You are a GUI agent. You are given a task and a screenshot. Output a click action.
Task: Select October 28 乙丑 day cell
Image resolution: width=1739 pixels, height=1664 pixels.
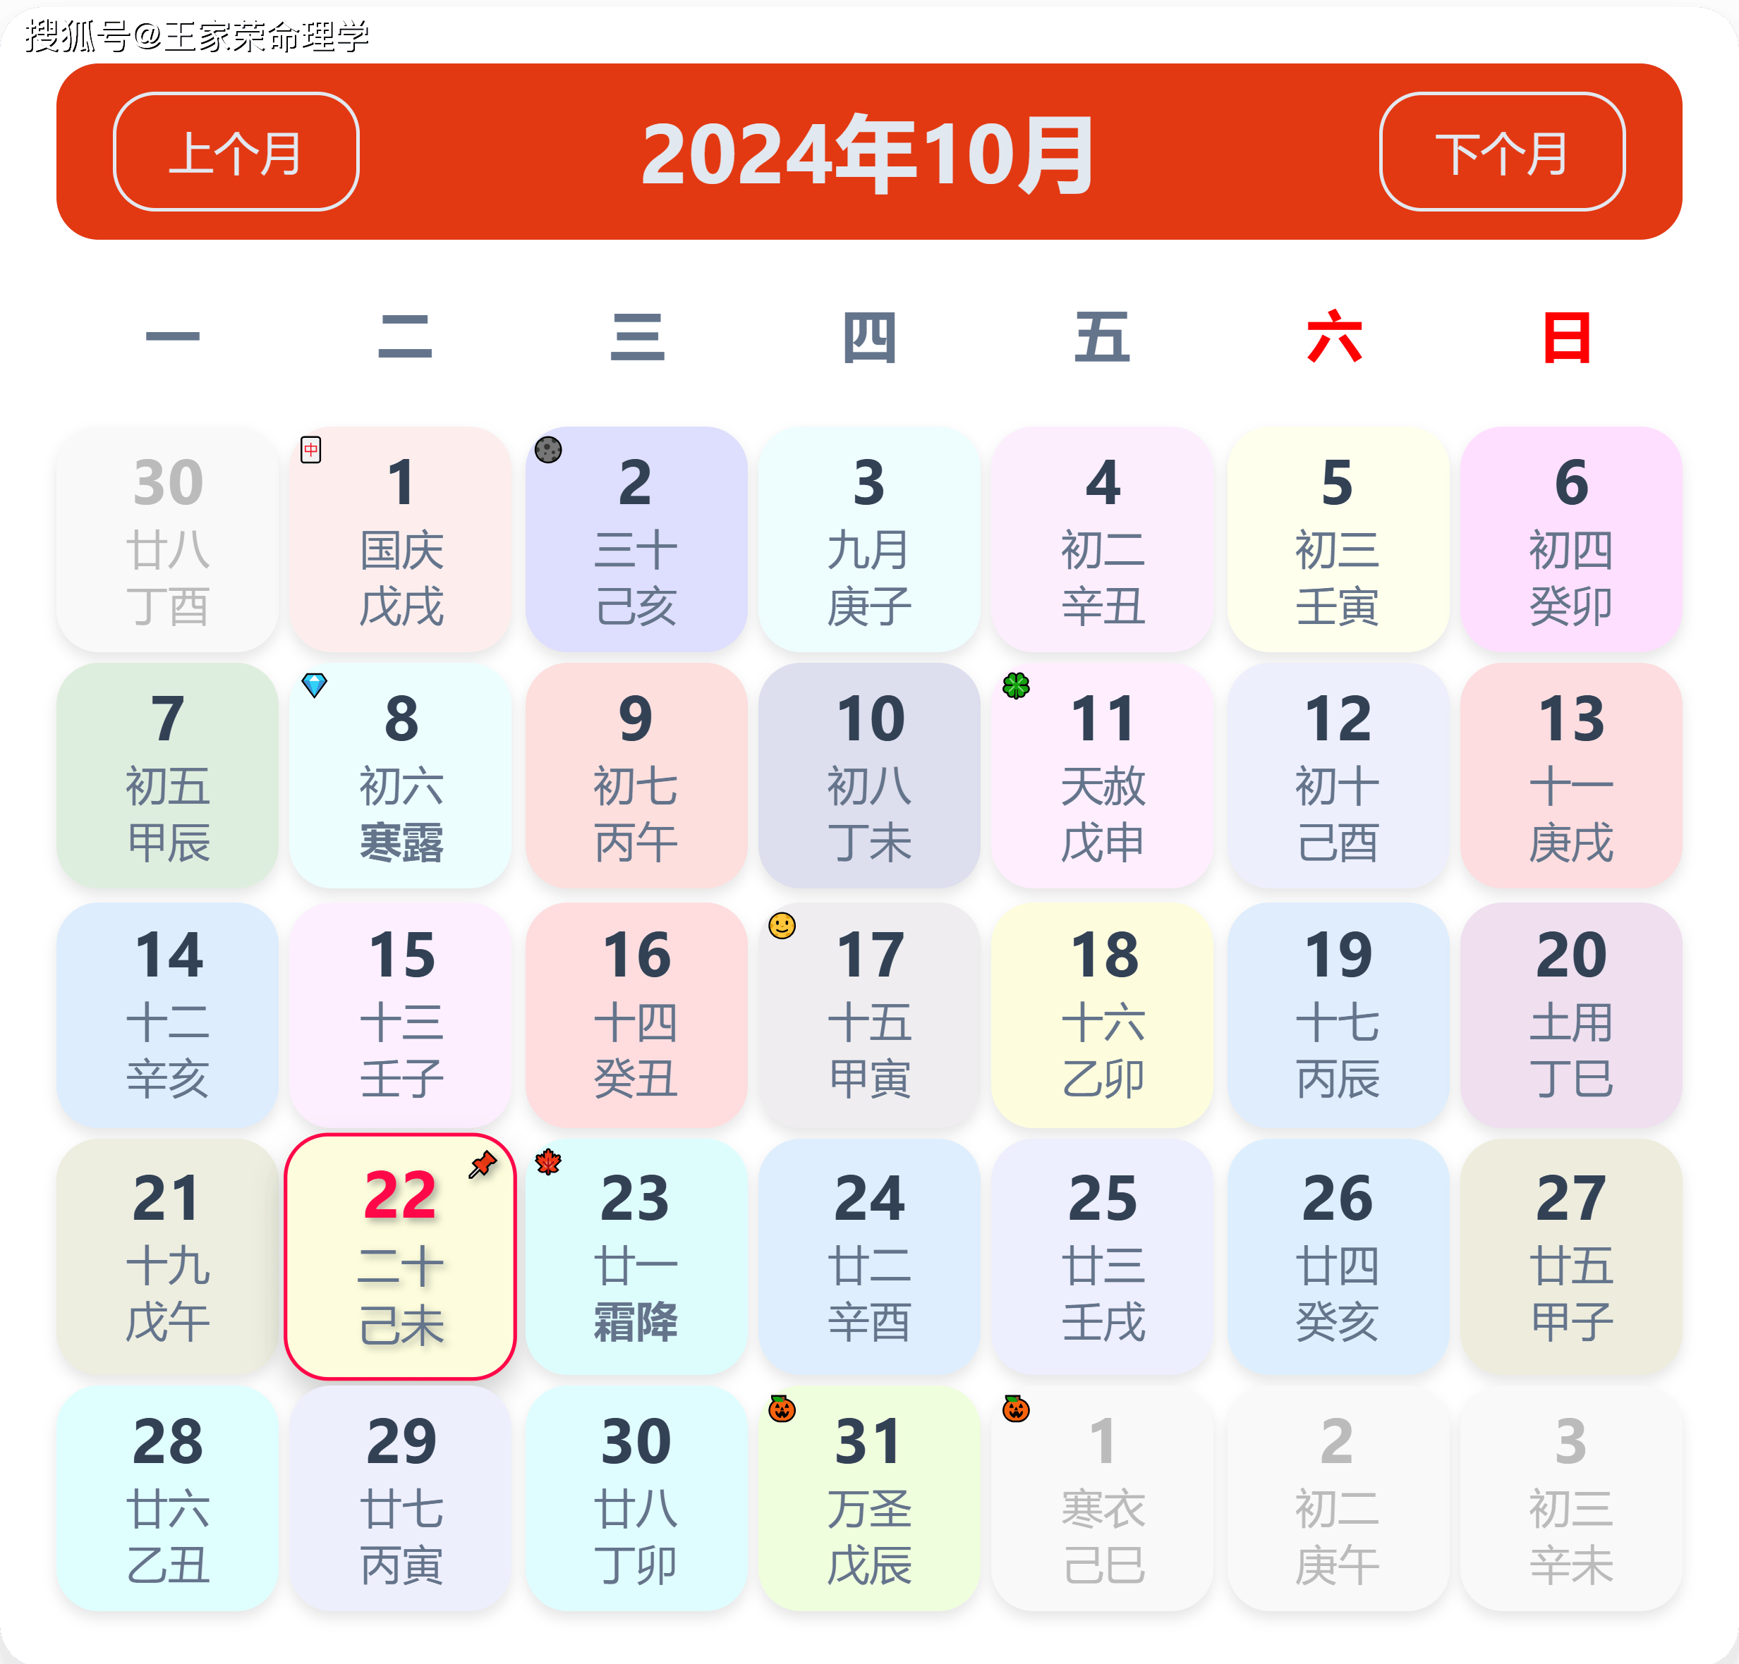point(168,1499)
